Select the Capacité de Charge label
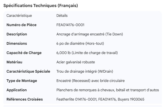Screen dimensions: 164x107 pos(24,53)
